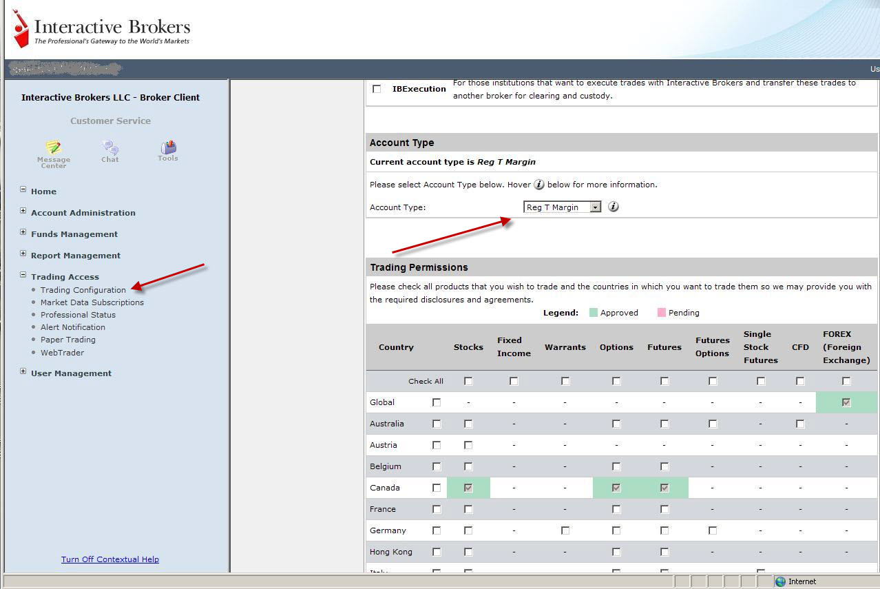Click the Country column header
This screenshot has width=880, height=589.
coord(396,347)
